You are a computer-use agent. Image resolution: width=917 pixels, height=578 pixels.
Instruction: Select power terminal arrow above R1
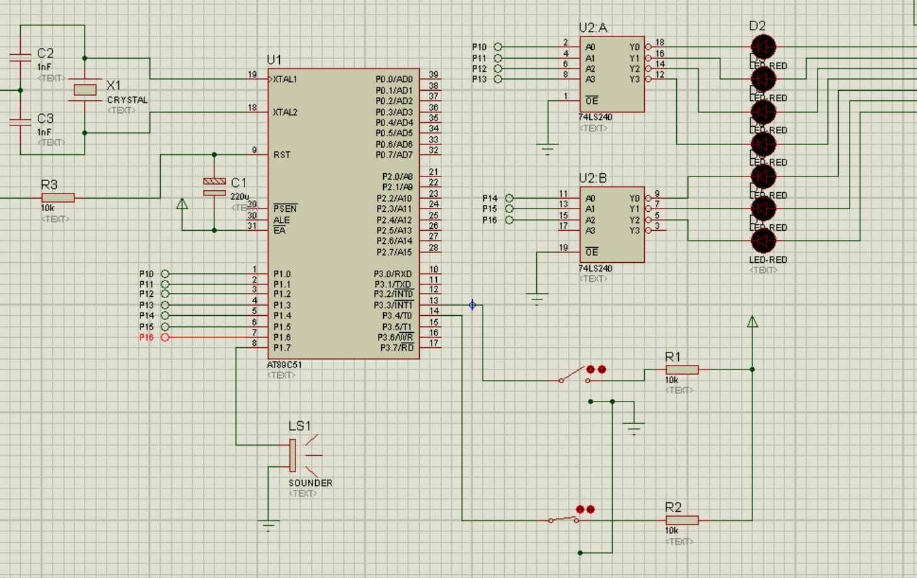[x=752, y=321]
